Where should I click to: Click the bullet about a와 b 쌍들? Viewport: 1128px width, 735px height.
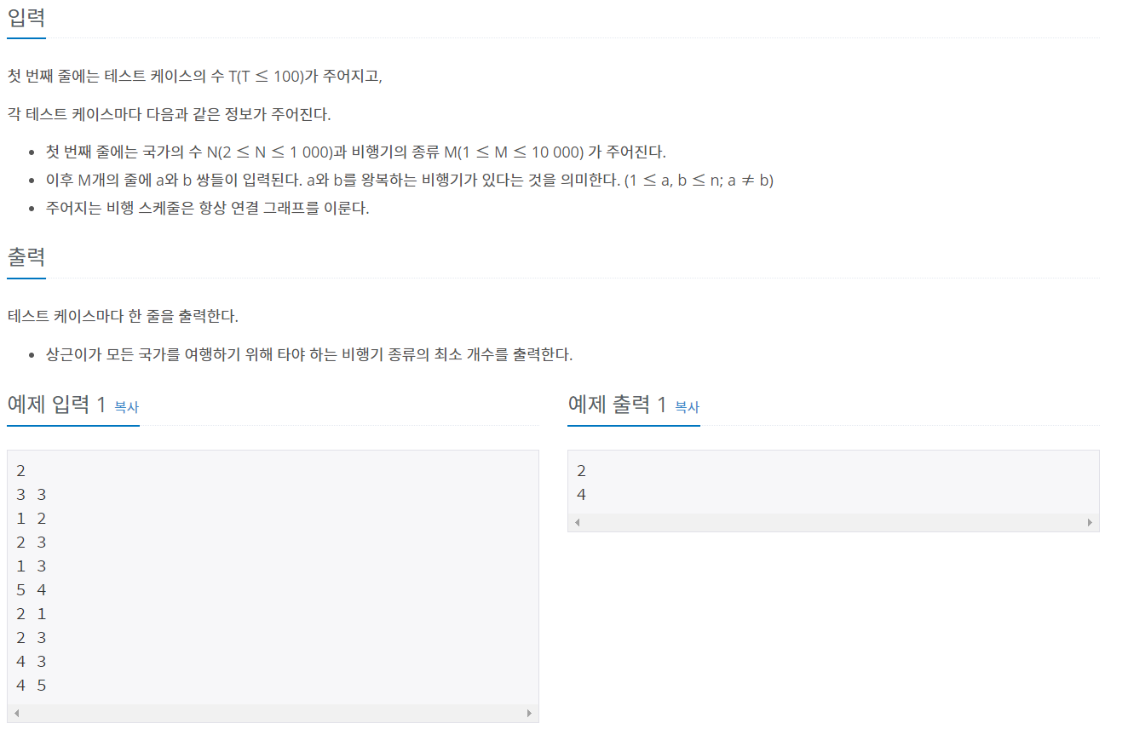[410, 180]
